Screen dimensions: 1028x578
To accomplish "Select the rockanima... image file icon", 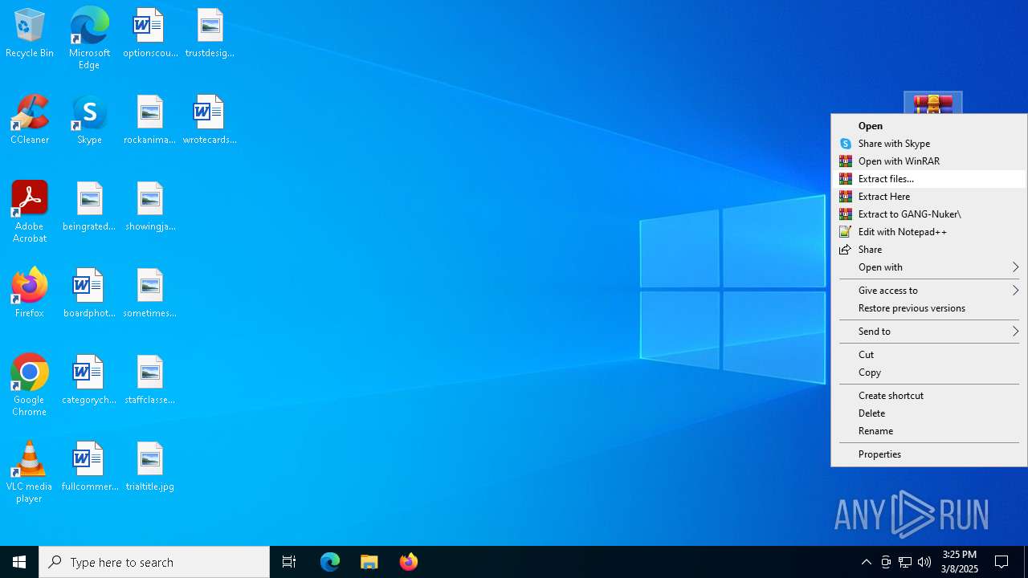I will [150, 120].
